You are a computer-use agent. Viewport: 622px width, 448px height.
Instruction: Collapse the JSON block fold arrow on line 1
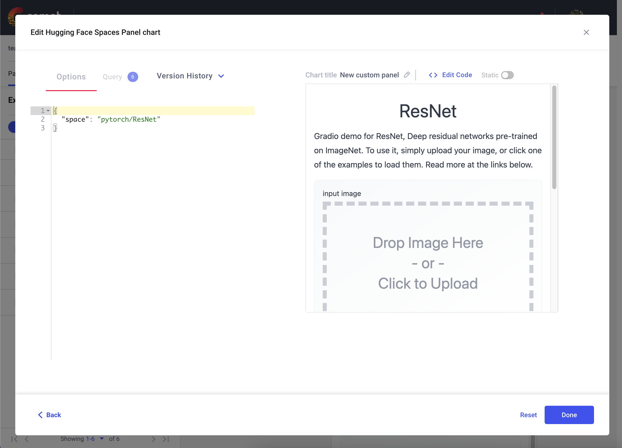(x=48, y=110)
